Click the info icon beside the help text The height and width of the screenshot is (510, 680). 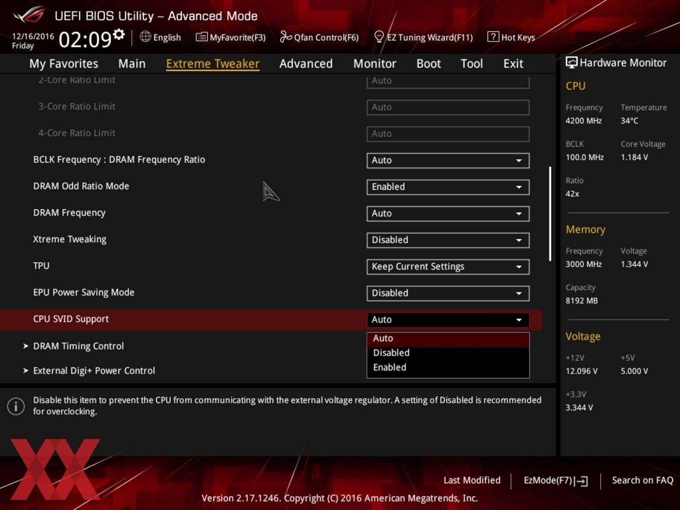click(x=16, y=406)
